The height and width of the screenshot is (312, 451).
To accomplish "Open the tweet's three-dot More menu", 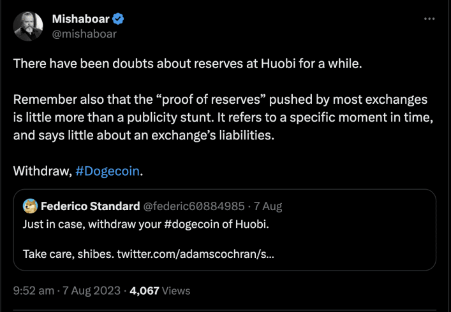I will 430,19.
